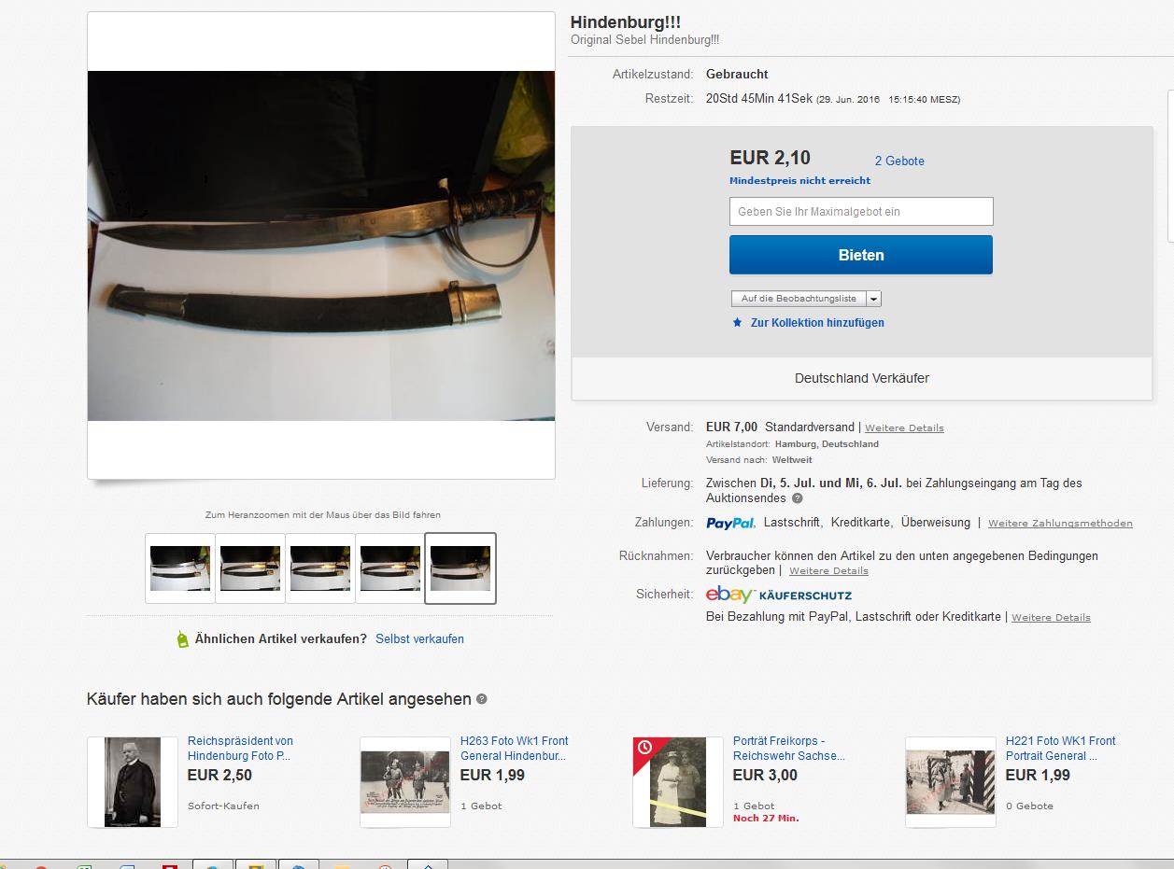Image resolution: width=1174 pixels, height=869 pixels.
Task: Click Auf die Beobachtungsliste button
Action: click(x=799, y=299)
